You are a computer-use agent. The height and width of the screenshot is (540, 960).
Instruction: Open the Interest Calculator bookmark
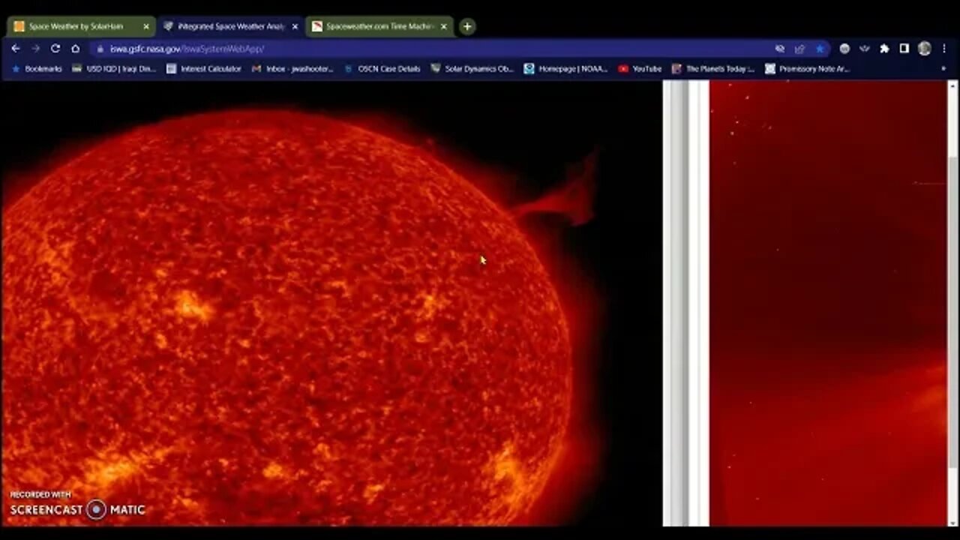point(204,69)
